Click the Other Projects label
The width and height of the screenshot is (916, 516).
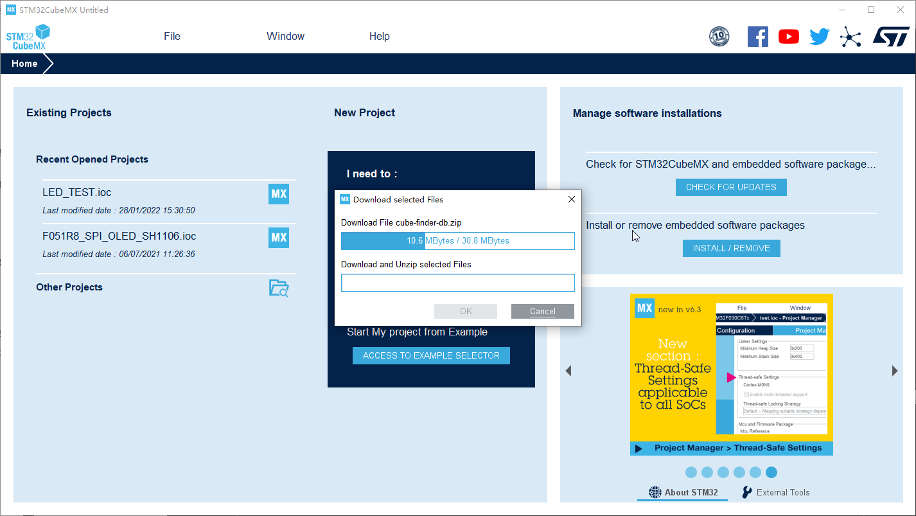[x=69, y=287]
